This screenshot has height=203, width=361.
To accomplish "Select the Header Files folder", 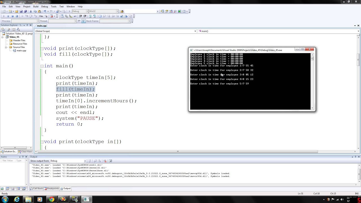I will point(19,40).
